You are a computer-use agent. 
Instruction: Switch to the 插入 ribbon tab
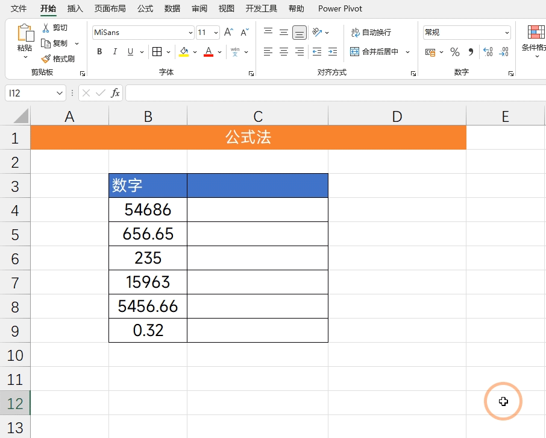click(75, 8)
